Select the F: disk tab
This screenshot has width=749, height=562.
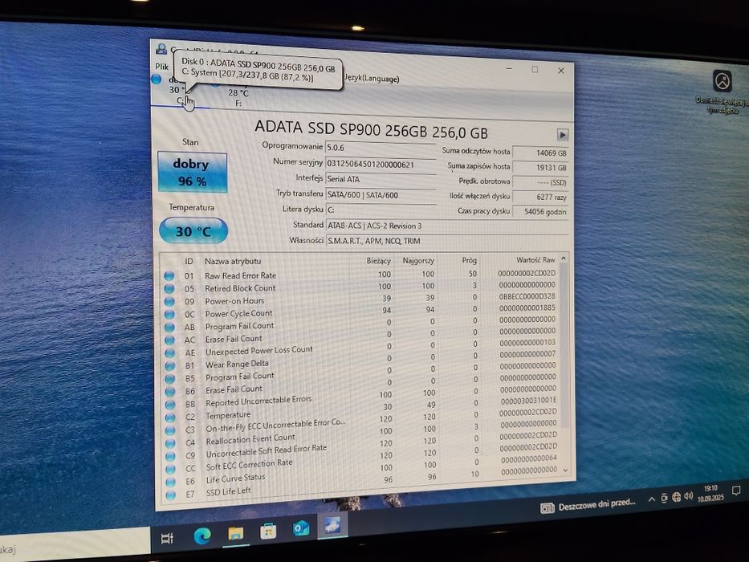click(x=238, y=98)
